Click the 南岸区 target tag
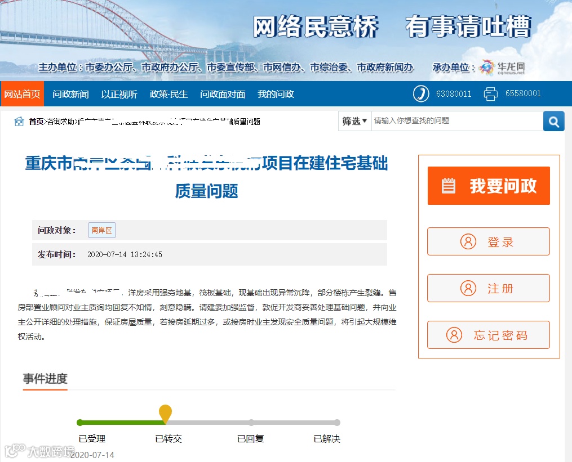 [102, 230]
